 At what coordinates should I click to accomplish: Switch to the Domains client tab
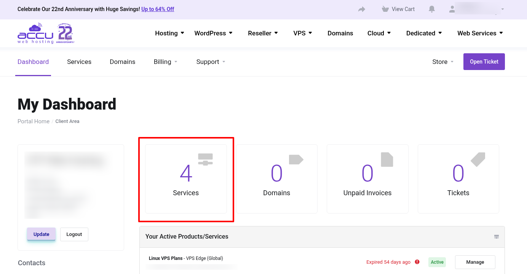[123, 62]
